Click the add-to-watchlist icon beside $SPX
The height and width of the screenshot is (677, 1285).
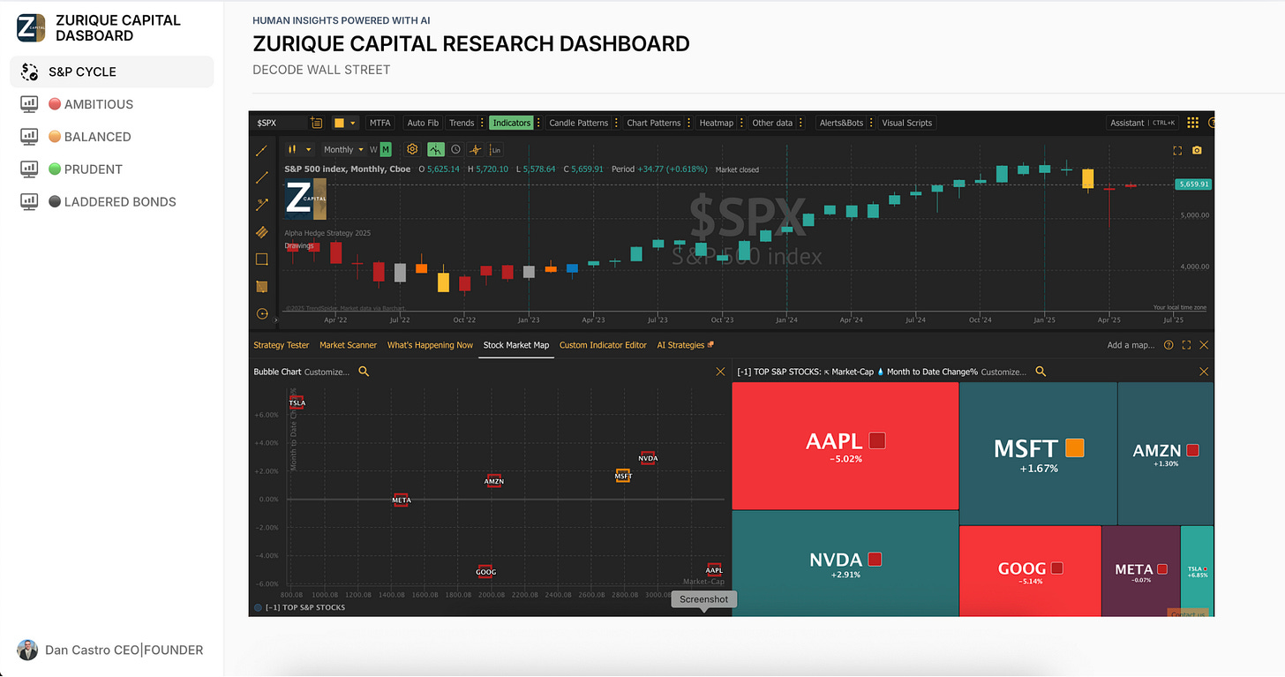click(317, 123)
